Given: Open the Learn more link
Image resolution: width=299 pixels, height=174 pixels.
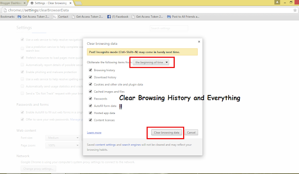Looking at the screenshot, I should [x=94, y=133].
